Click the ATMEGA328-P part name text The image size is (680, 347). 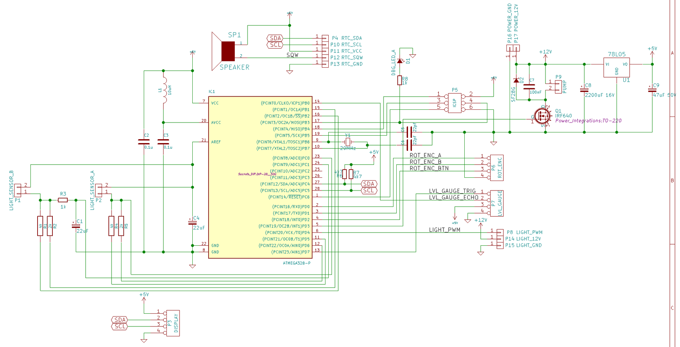coord(297,263)
